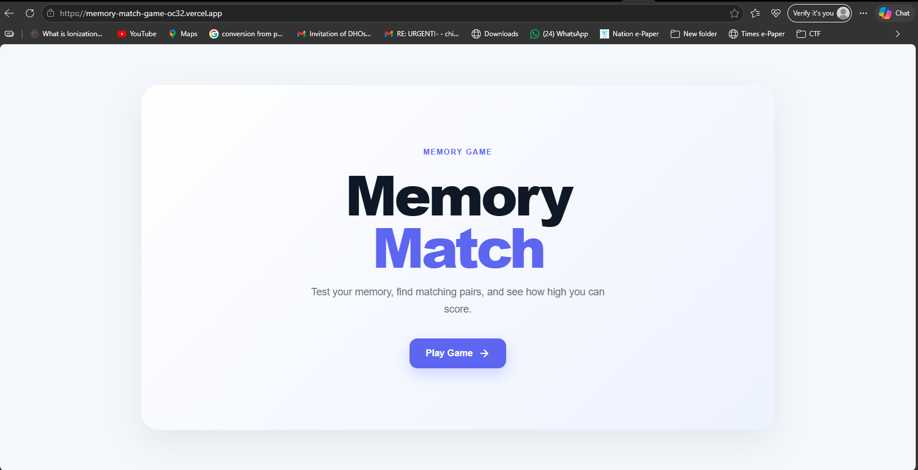Open the Times e-Paper bookmark
This screenshot has height=470, width=918.
[756, 34]
